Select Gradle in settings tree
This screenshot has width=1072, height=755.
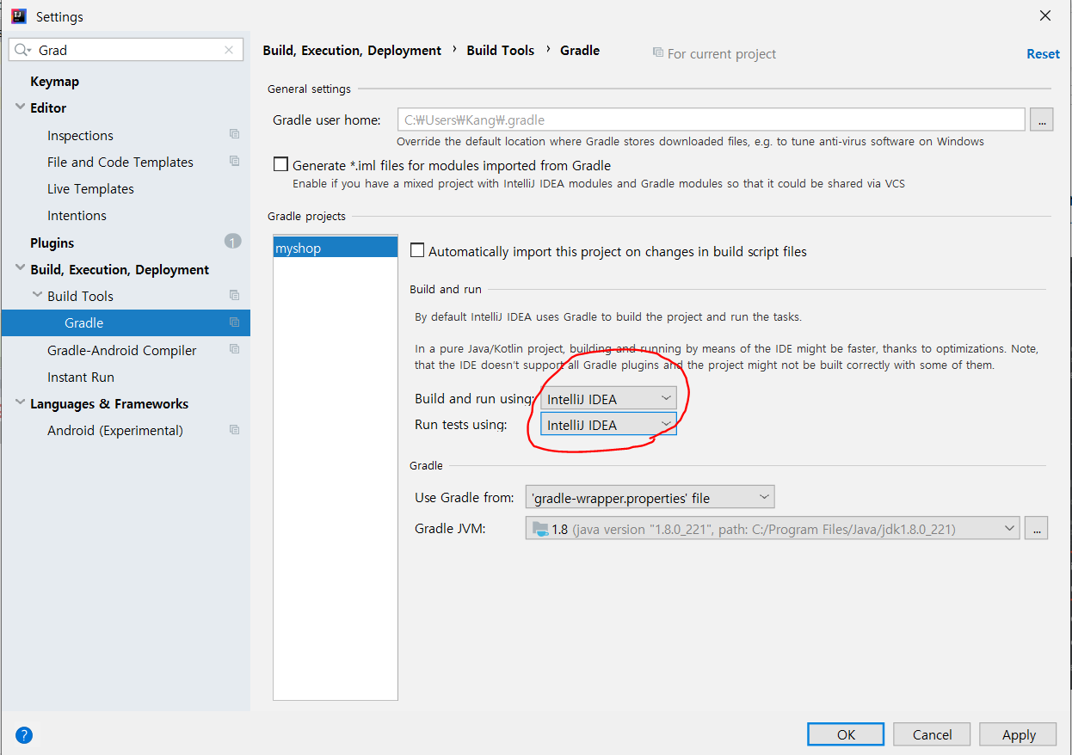coord(126,322)
